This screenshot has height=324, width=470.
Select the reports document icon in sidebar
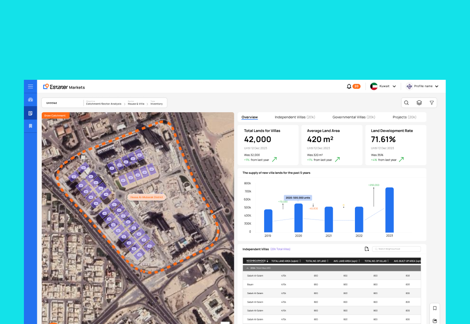point(30,113)
